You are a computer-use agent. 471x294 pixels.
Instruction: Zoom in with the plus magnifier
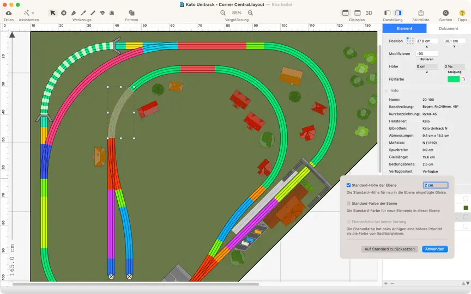click(250, 13)
